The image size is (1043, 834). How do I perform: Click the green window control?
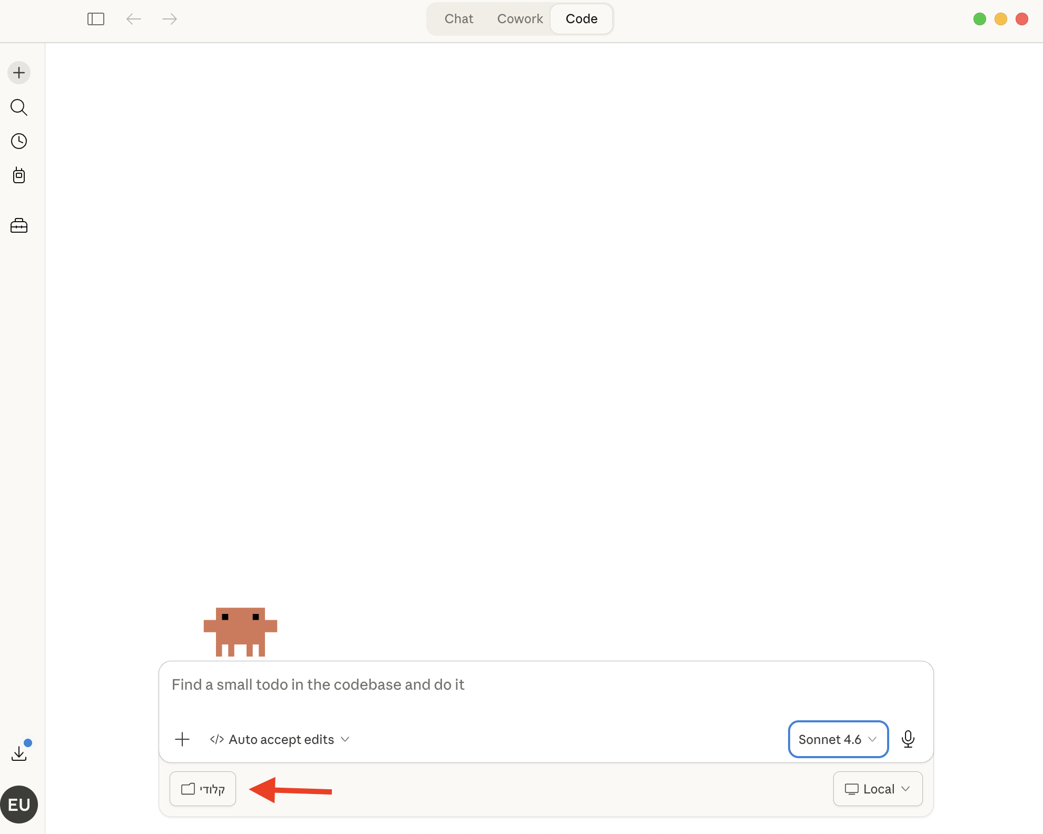click(x=980, y=19)
